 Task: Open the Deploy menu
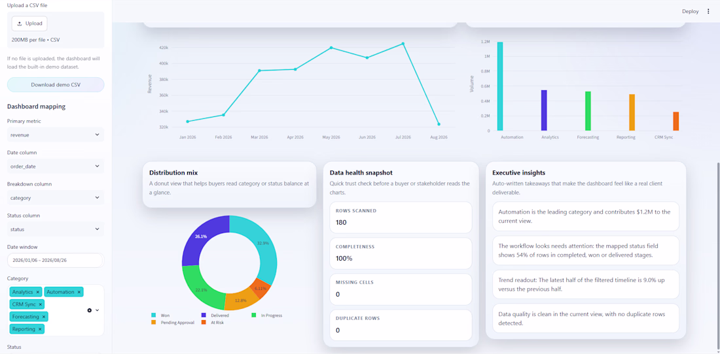(690, 12)
